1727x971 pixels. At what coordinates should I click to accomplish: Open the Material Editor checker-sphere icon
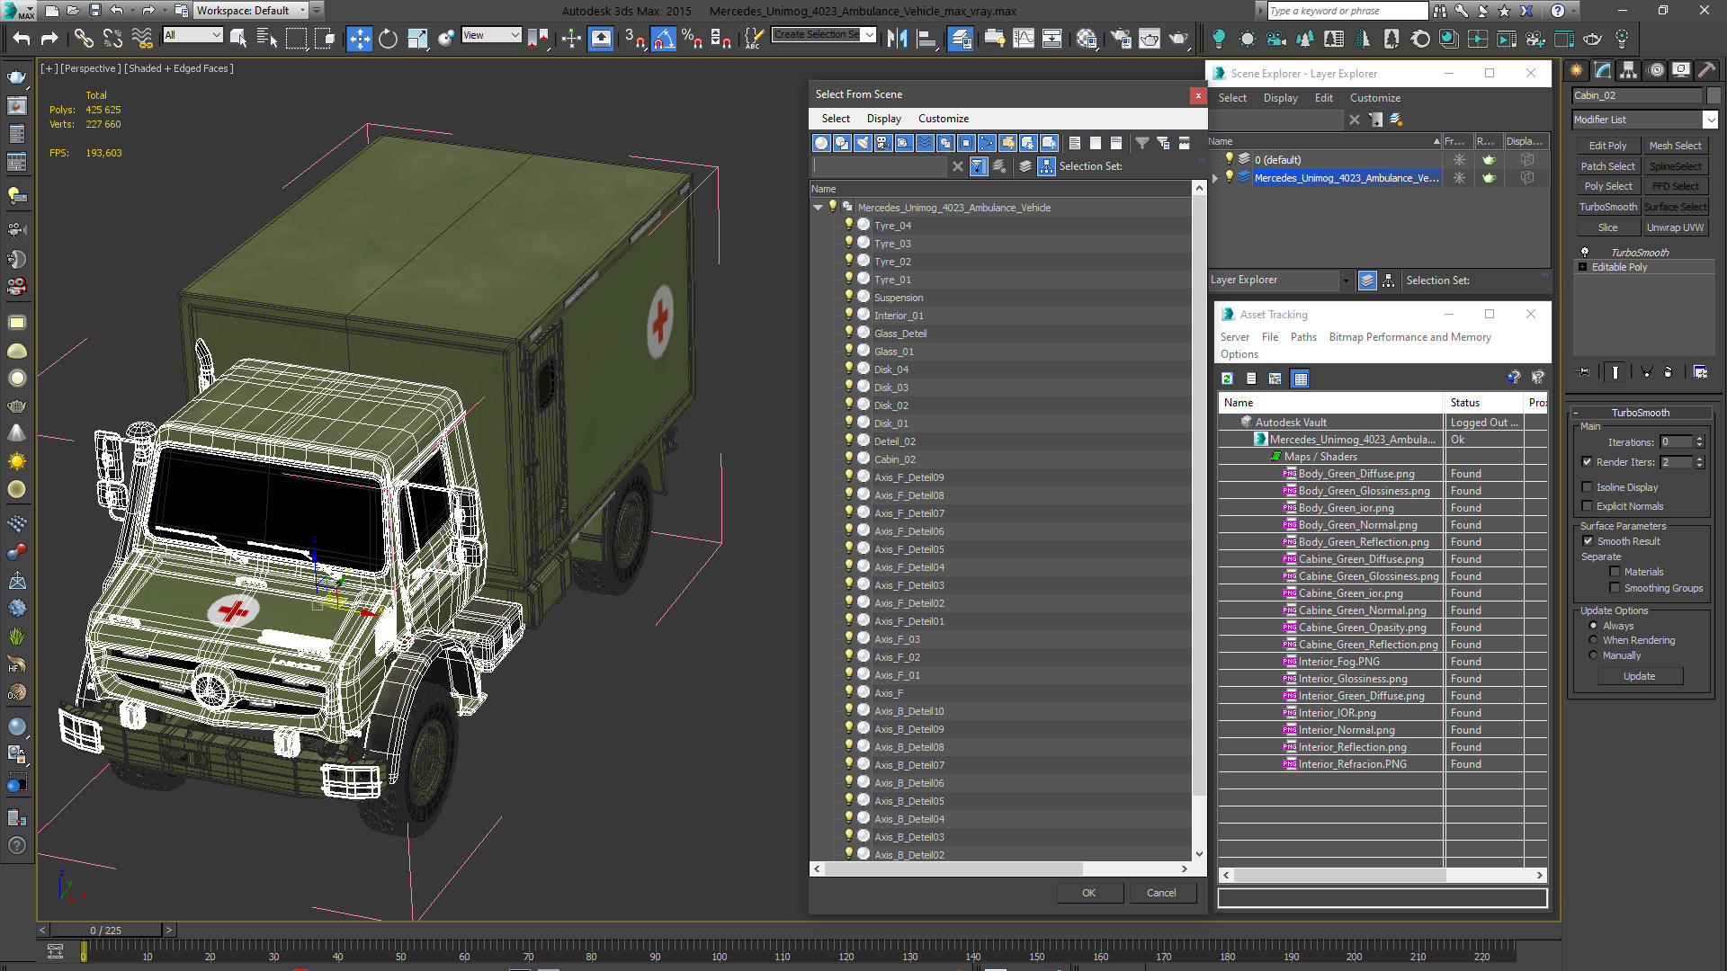pos(1087,39)
